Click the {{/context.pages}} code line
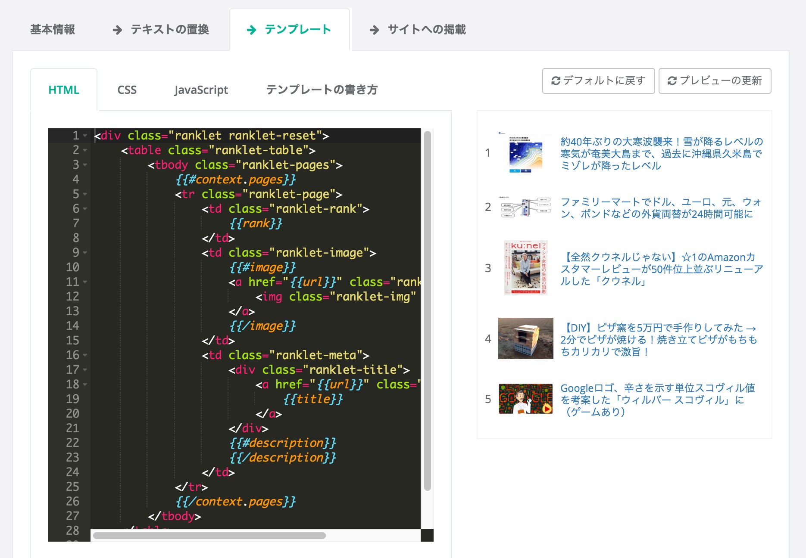This screenshot has height=558, width=806. (236, 502)
